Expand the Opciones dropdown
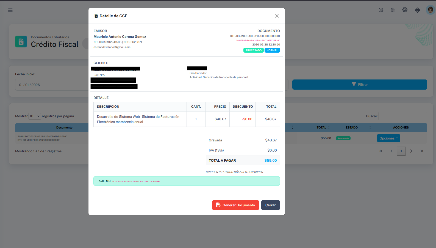This screenshot has height=248, width=436. (x=388, y=138)
